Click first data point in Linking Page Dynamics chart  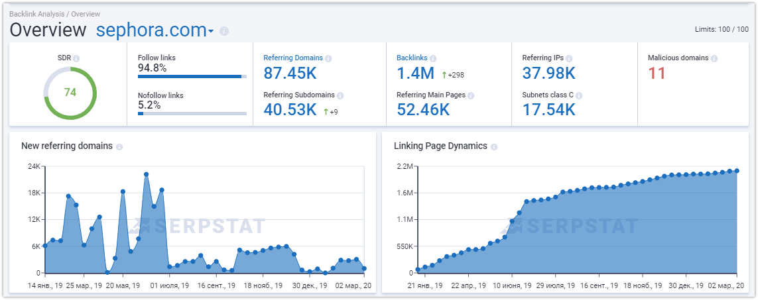[418, 270]
